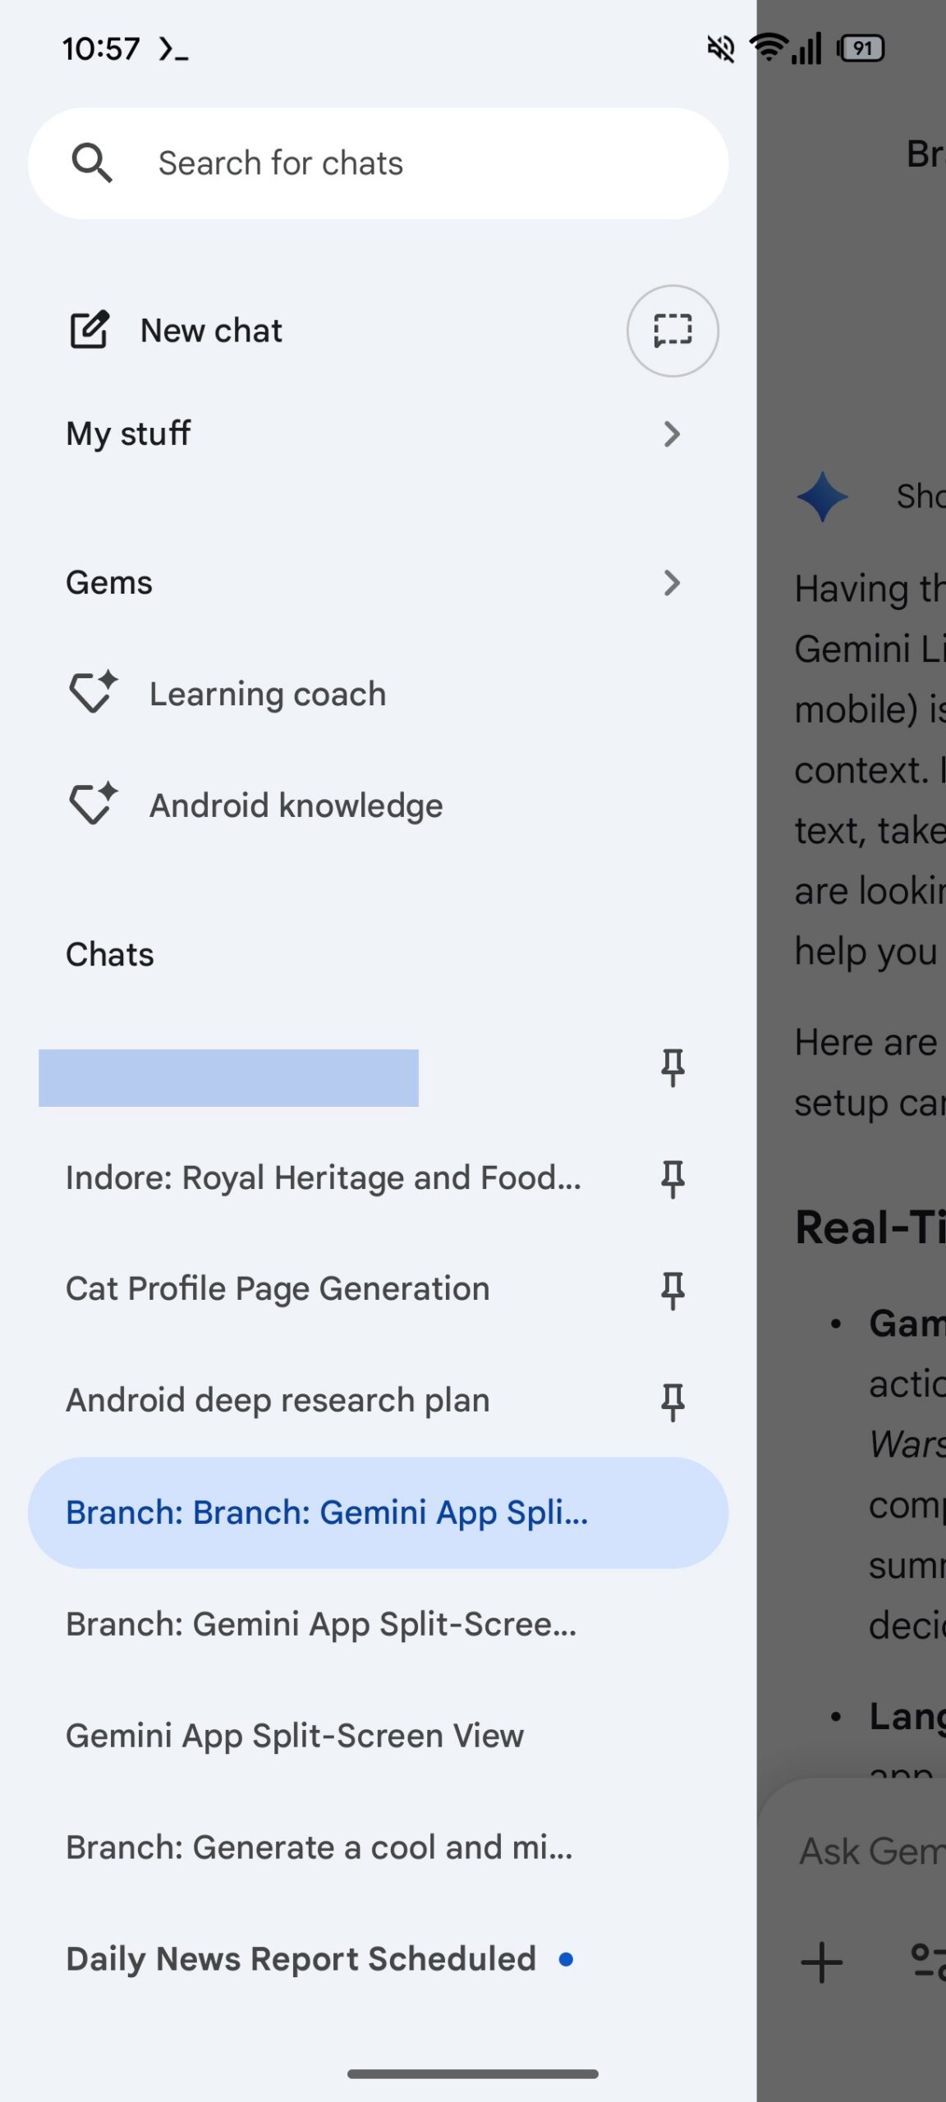
Task: Open temporary chat dashed-bubble icon
Action: [673, 331]
